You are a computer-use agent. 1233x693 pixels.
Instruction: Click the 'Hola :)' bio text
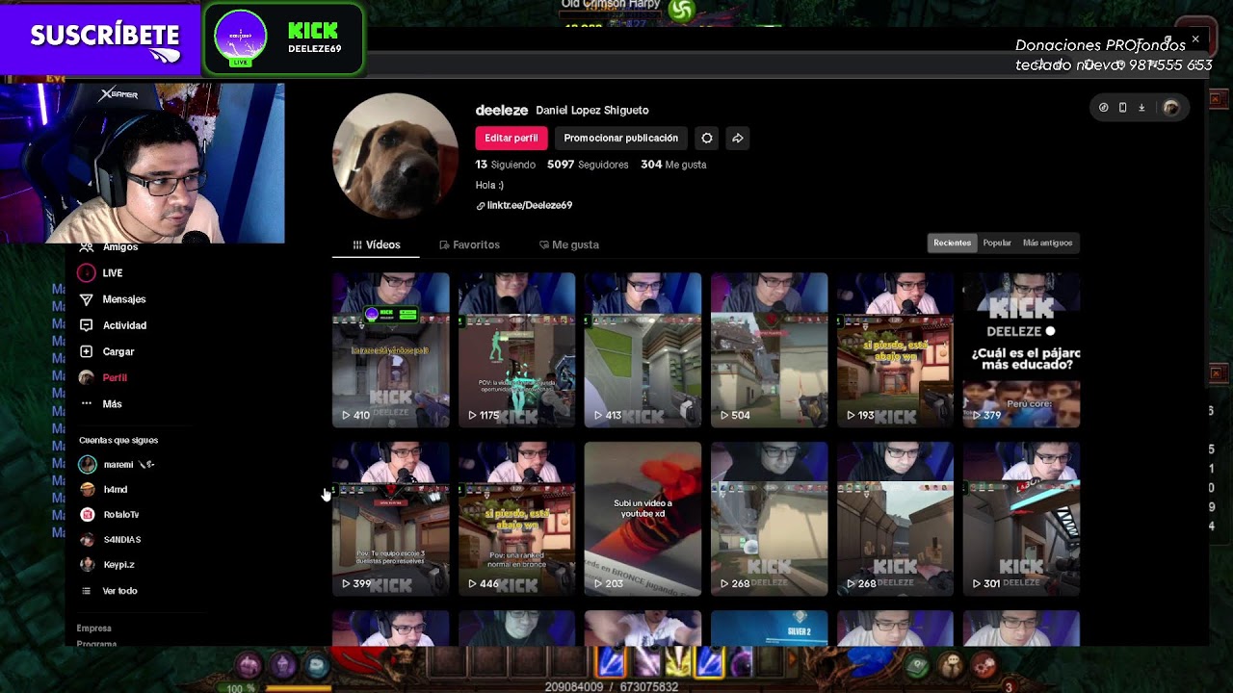[x=489, y=185]
